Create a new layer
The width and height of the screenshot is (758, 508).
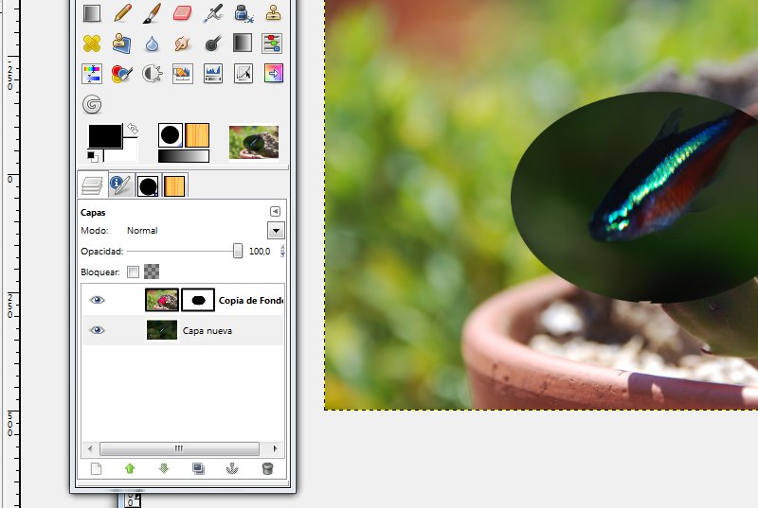pos(97,468)
